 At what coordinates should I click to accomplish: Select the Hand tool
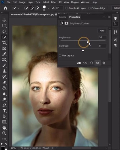click(4, 128)
